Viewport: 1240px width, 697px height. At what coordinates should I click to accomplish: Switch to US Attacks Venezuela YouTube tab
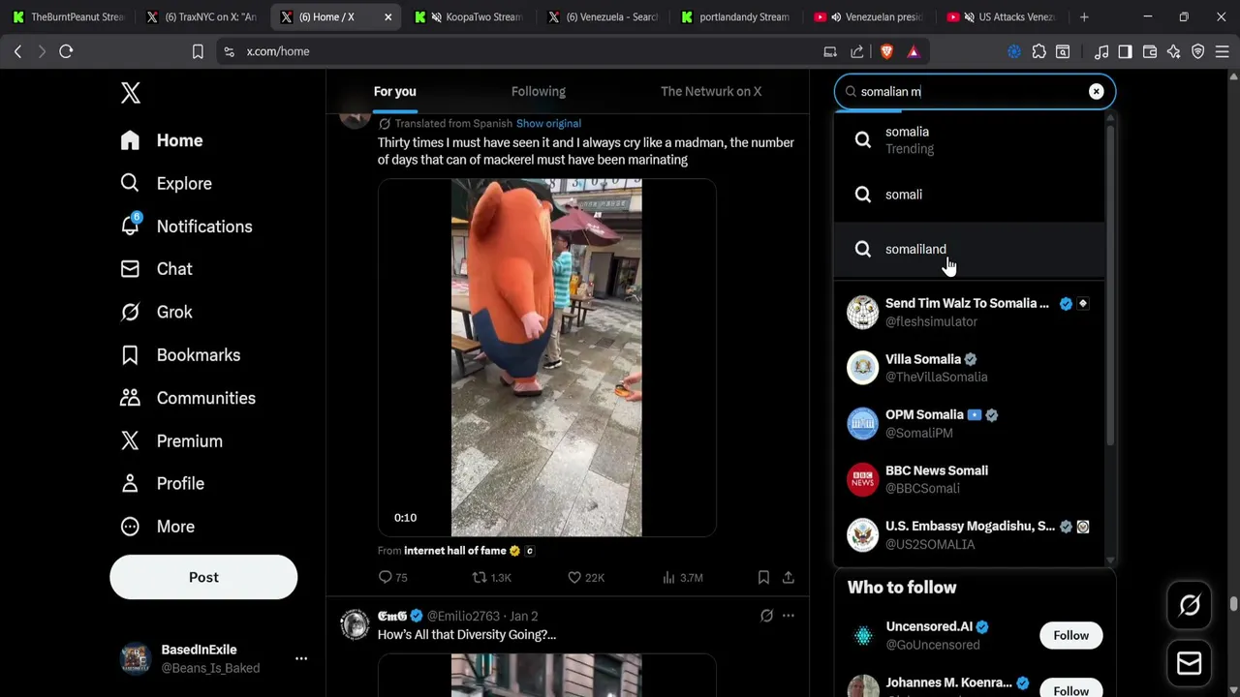click(x=1003, y=16)
